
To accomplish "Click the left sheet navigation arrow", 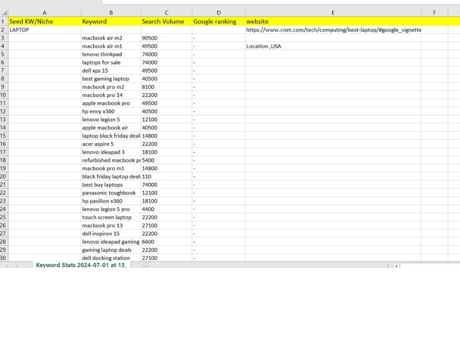I will pyautogui.click(x=7, y=265).
